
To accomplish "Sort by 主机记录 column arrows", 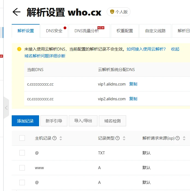I will point(61,138).
